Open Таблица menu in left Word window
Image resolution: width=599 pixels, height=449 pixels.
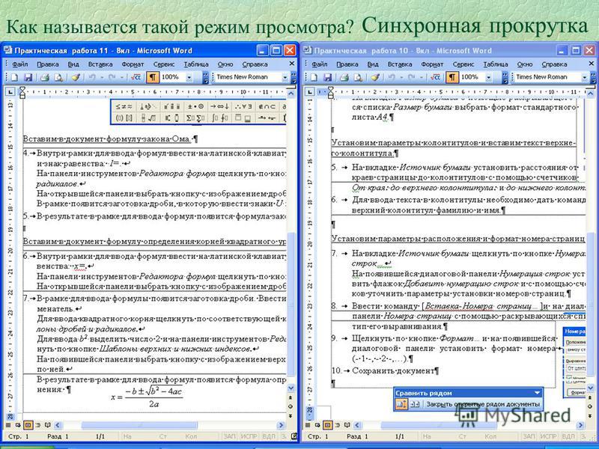(196, 64)
